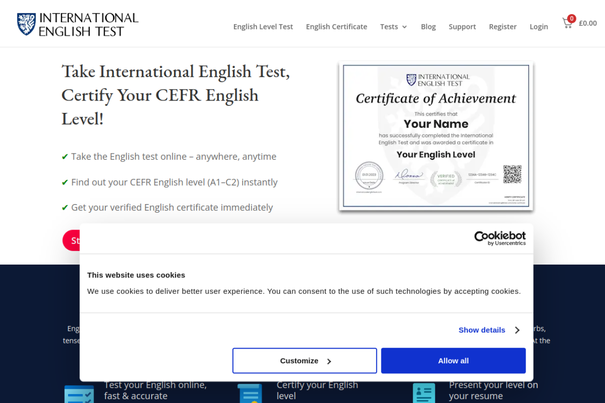
Task: Open the English Level Test menu item
Action: [263, 27]
